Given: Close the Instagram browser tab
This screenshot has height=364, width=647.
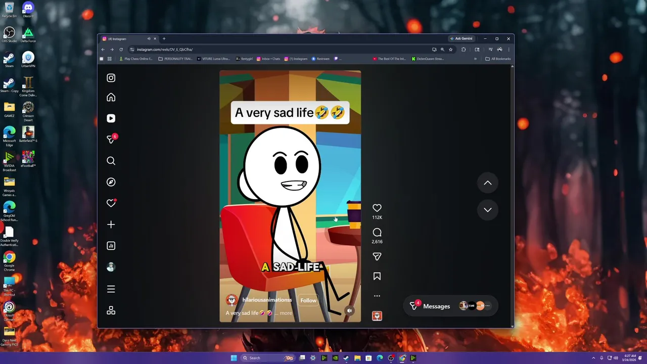Looking at the screenshot, I should tap(155, 39).
